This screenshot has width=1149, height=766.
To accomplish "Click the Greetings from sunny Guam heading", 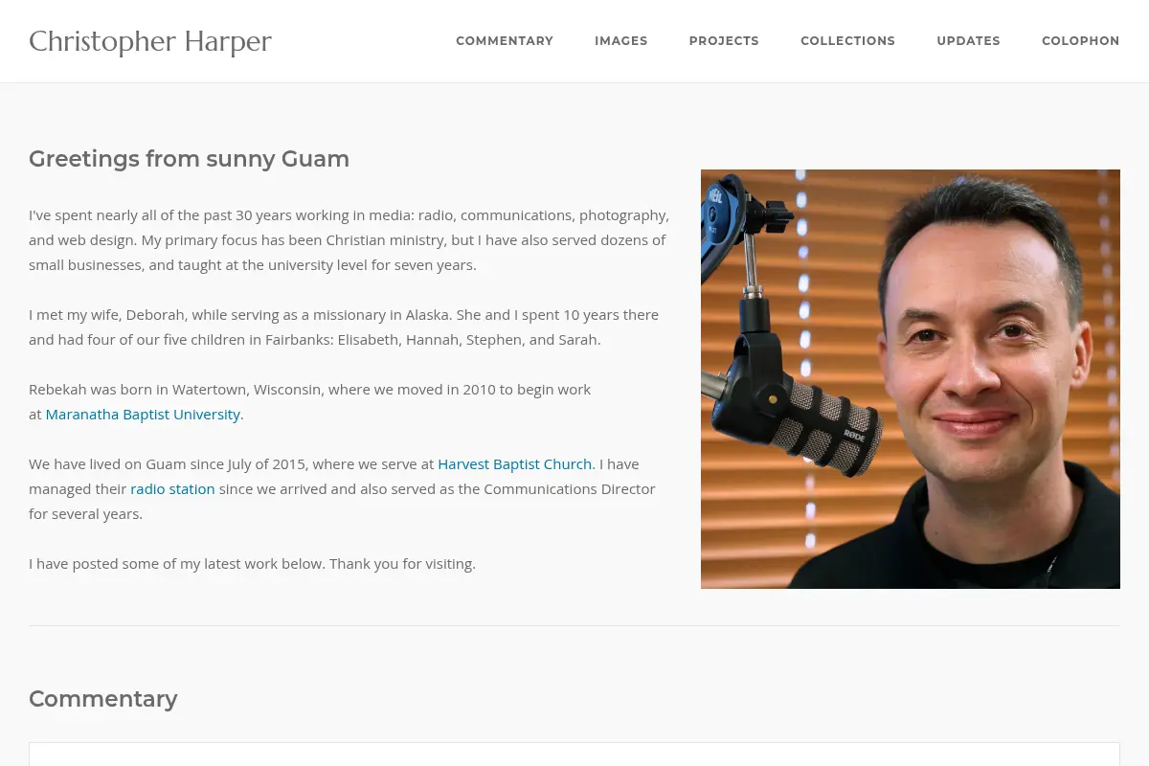I will click(189, 159).
